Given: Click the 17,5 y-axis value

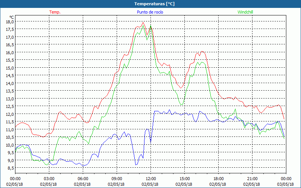Looking at the screenshot, I should tap(10, 29).
